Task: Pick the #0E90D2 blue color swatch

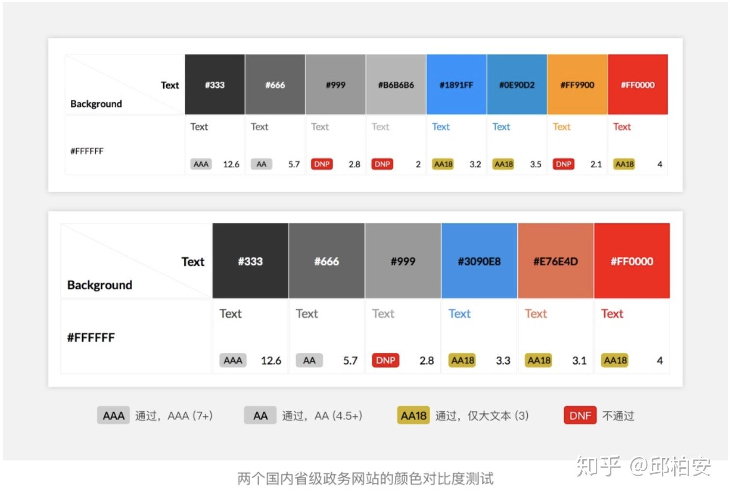Action: (x=517, y=85)
